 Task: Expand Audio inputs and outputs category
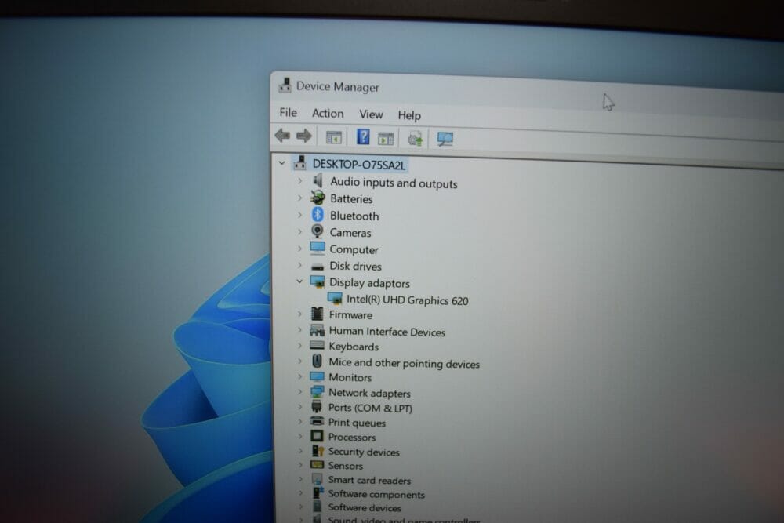tap(300, 180)
